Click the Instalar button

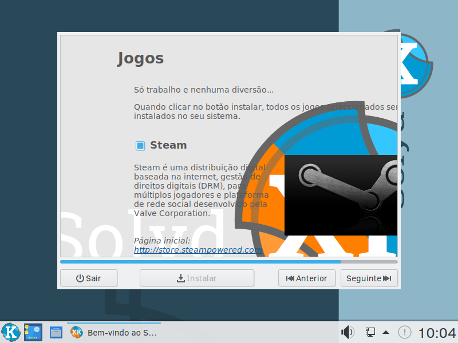(x=197, y=278)
